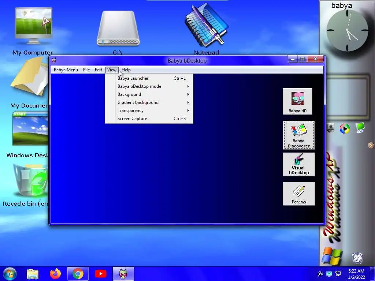Open the Edit menu
The height and width of the screenshot is (281, 375).
98,70
